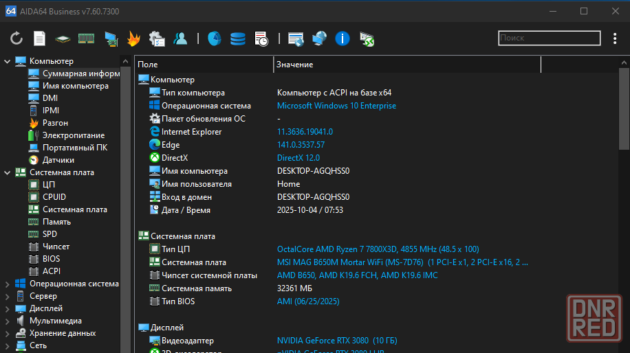Open the Microsoft Windows 10 Enterprise link
Screen dimensions: 630x353
point(336,106)
